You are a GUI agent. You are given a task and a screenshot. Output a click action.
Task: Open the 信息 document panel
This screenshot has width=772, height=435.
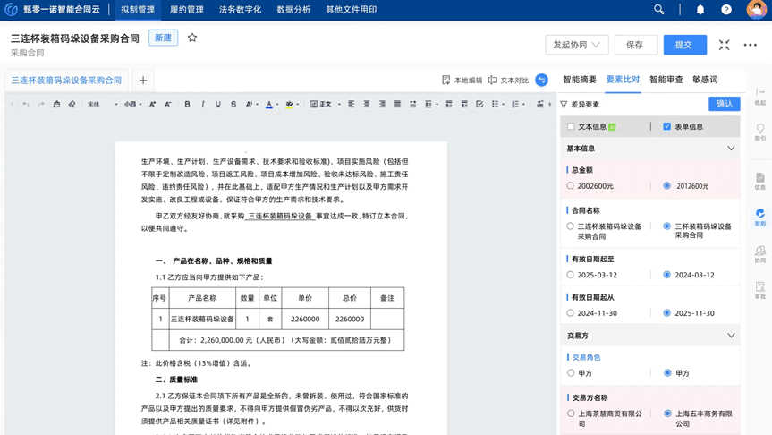760,181
